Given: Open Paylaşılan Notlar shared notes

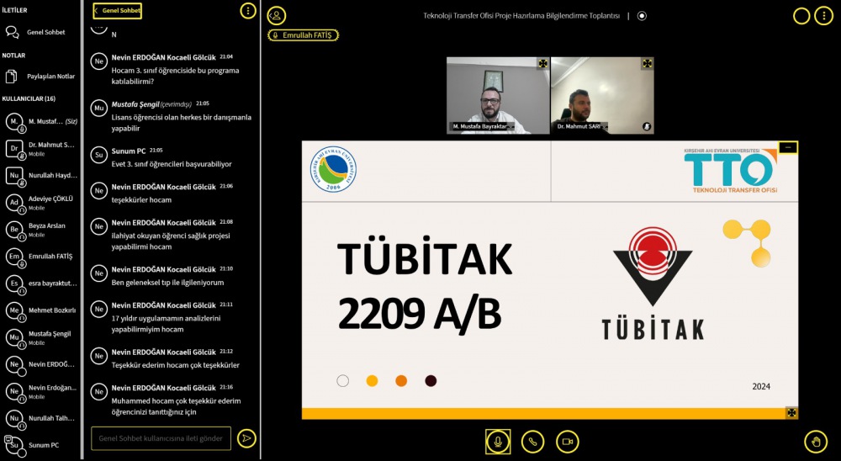Looking at the screenshot, I should tap(40, 77).
